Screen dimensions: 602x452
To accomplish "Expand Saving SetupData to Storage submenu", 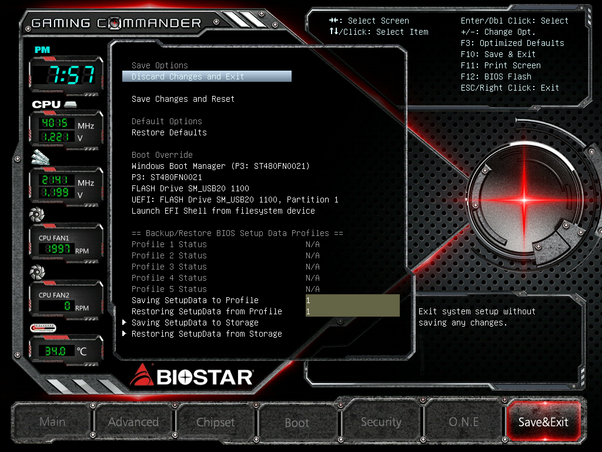I will [190, 323].
